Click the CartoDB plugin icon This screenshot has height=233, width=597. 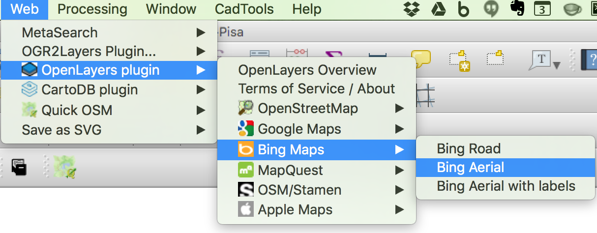(30, 89)
